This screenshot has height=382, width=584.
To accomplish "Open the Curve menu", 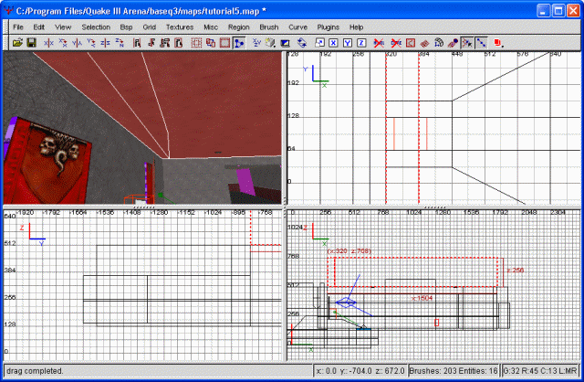I will click(x=298, y=27).
